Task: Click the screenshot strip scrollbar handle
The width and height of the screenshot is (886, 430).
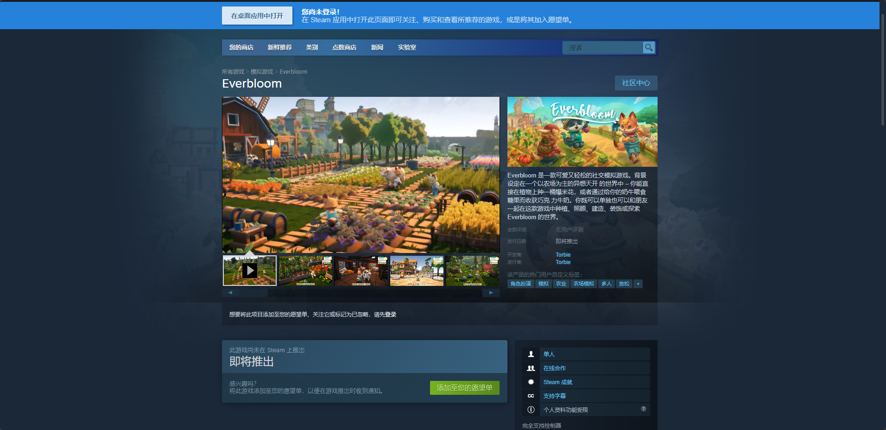Action: click(x=254, y=292)
